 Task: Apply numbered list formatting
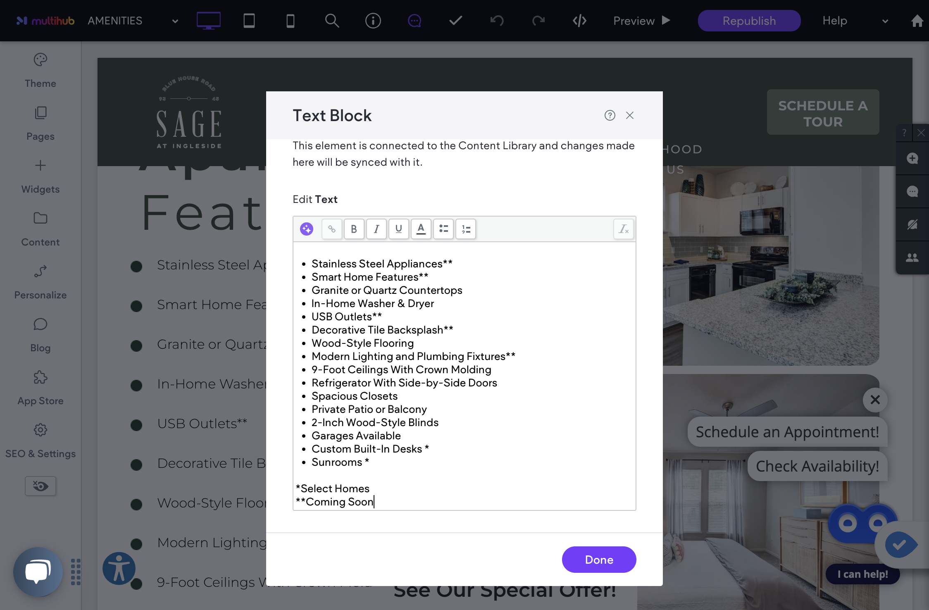[x=466, y=229]
